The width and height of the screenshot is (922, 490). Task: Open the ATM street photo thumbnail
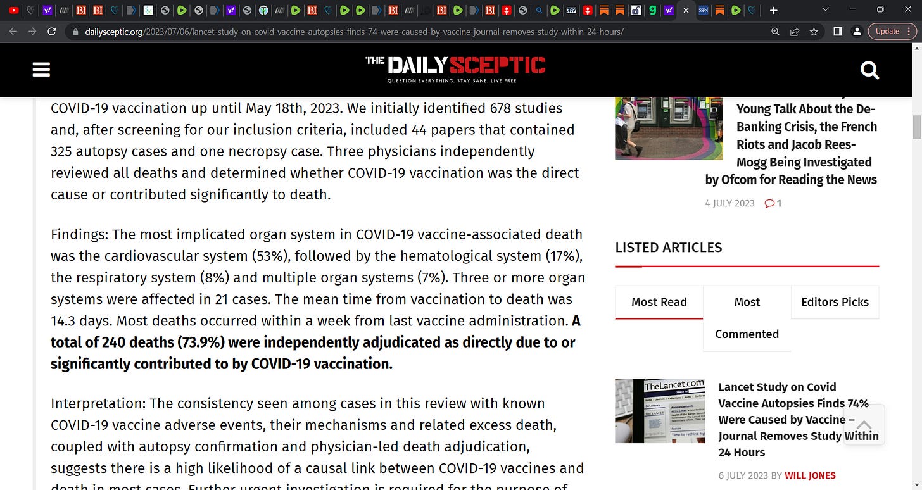(x=669, y=129)
